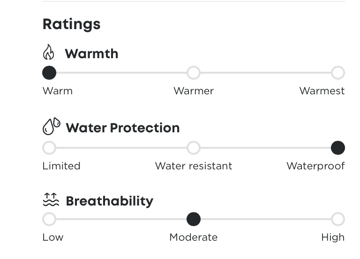This screenshot has width=360, height=259.
Task: Select the Water resistant rating circle
Action: 194,148
